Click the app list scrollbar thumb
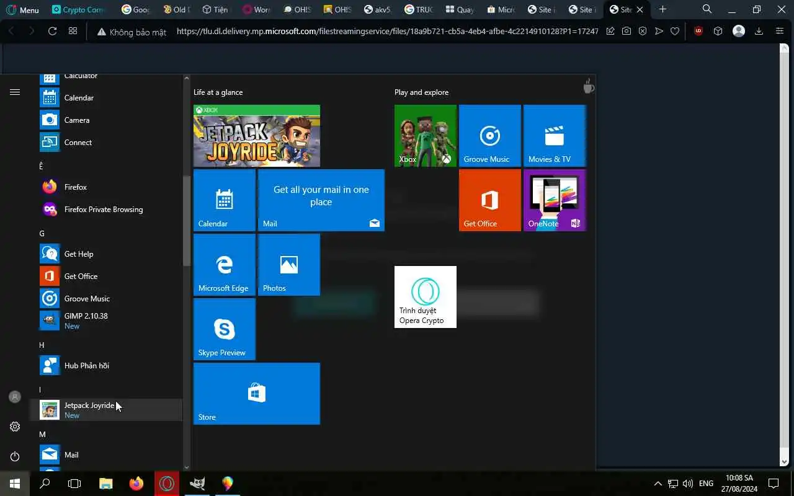Viewport: 794px width, 496px height. [x=187, y=221]
